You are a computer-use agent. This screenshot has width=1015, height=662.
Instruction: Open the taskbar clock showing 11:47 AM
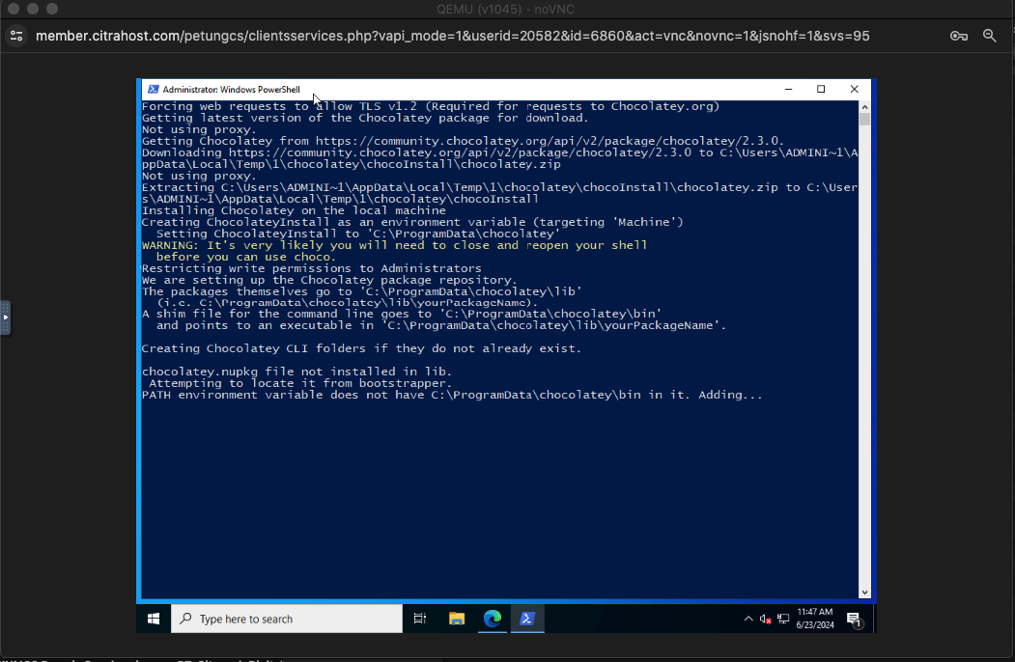[x=815, y=619]
